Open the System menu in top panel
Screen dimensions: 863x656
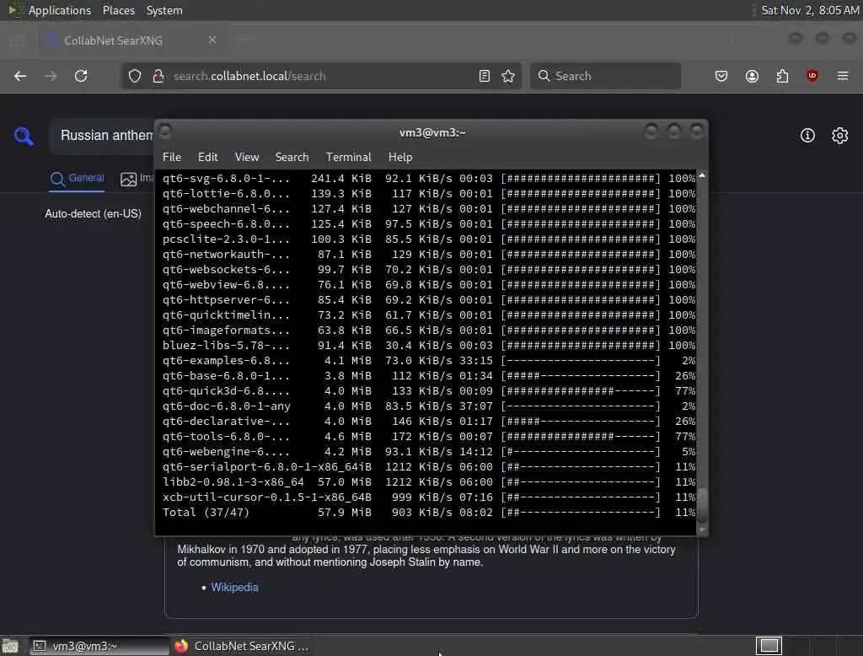tap(164, 10)
